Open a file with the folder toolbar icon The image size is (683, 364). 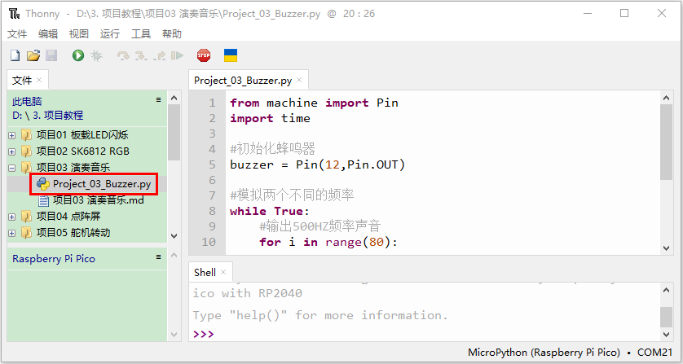tap(33, 55)
